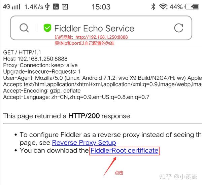Click the green security shield icon
Viewport: 202px width, 185px height.
pyautogui.click(x=47, y=28)
